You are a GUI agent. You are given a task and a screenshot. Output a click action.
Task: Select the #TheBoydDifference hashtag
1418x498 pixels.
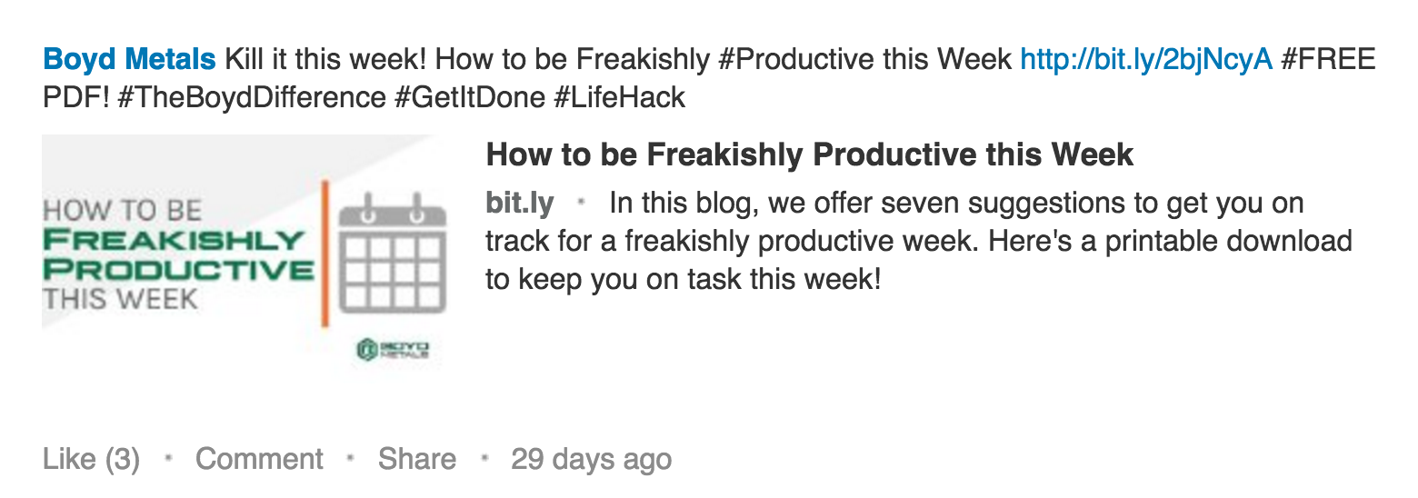click(x=252, y=97)
